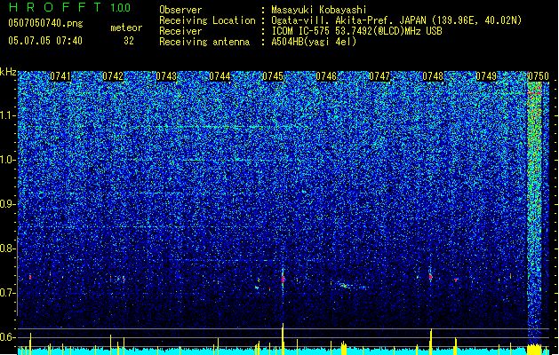559x355 pixels.
Task: Click the A504HB(yagi 4el) antenna text
Action: (x=314, y=42)
